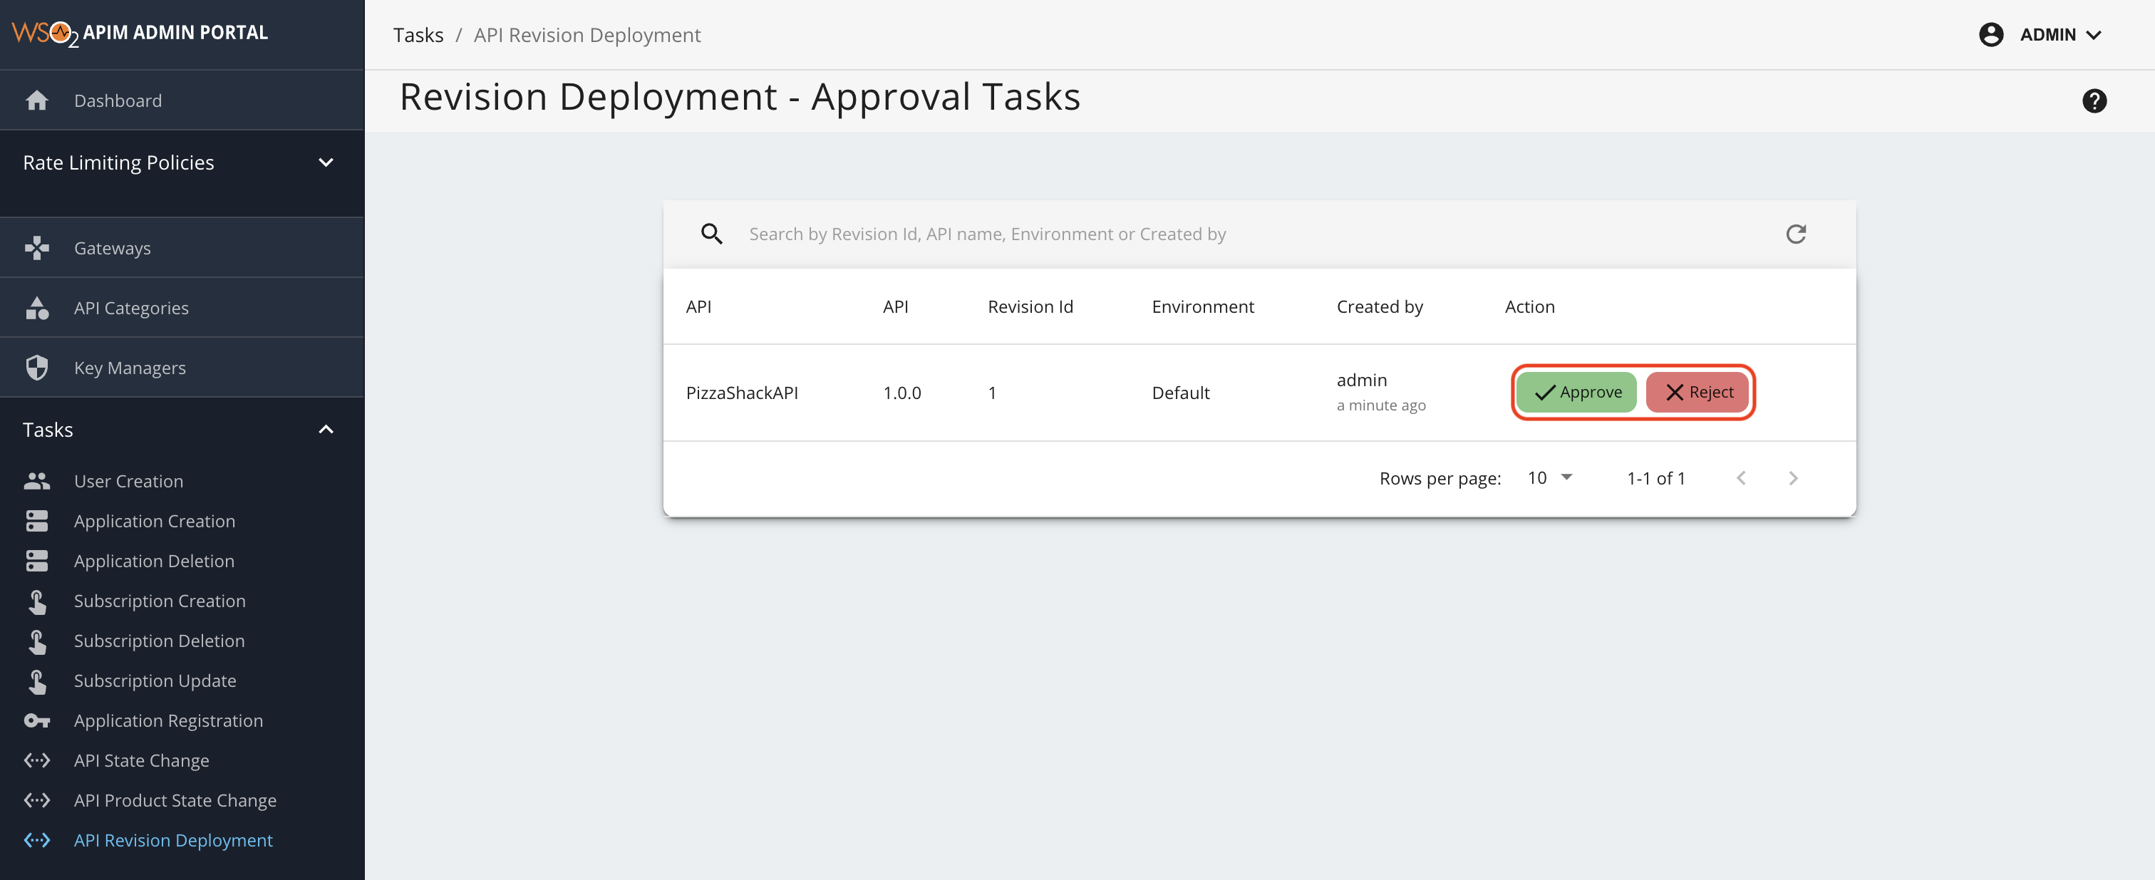Click the Application Registration key icon
The image size is (2155, 880).
(37, 720)
